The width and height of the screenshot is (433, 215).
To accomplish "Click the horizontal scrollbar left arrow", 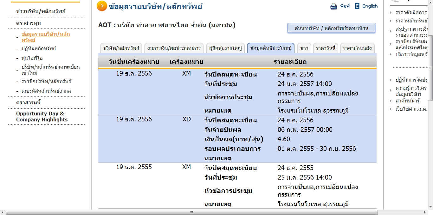I will tap(3, 212).
